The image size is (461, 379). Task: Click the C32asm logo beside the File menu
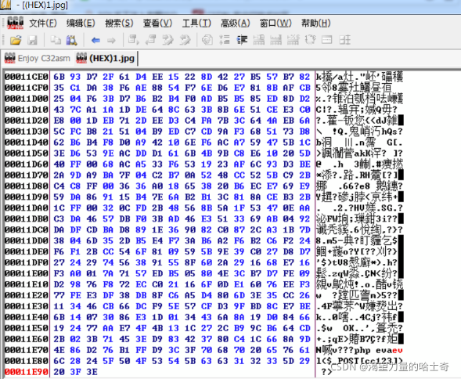[16, 23]
